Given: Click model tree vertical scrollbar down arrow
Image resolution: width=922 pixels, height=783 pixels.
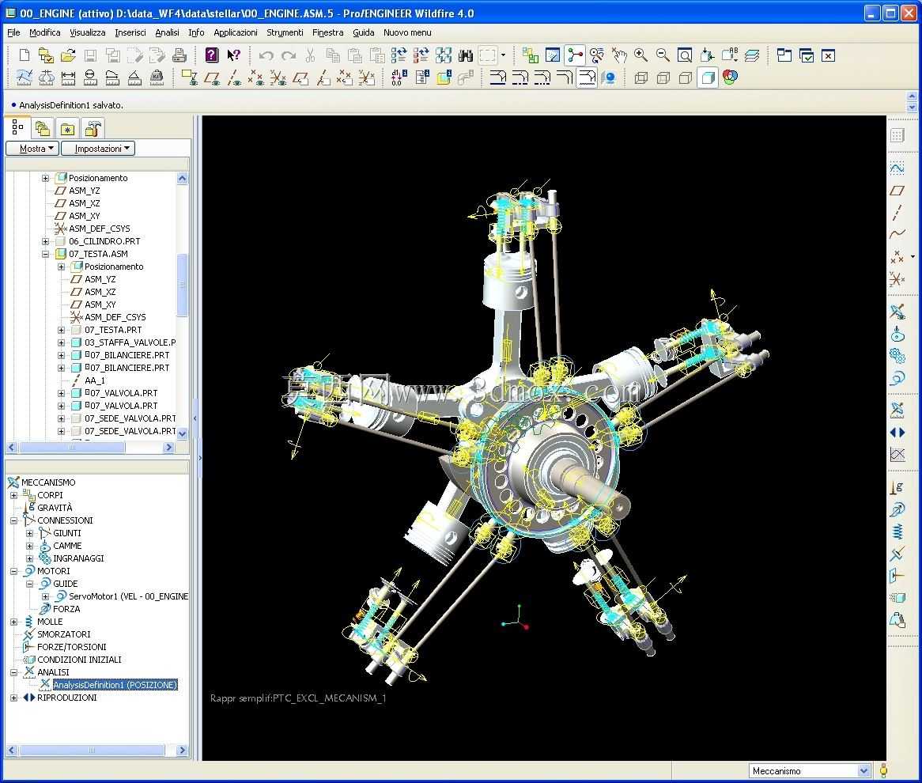Looking at the screenshot, I should tap(183, 433).
